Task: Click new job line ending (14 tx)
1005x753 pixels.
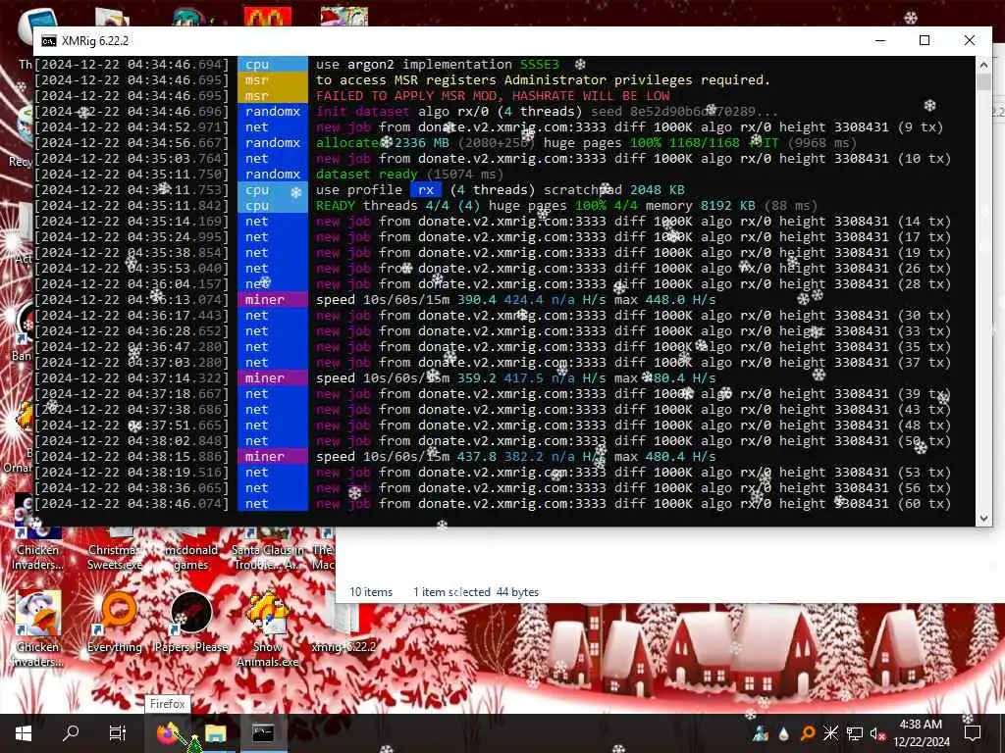Action: point(633,222)
